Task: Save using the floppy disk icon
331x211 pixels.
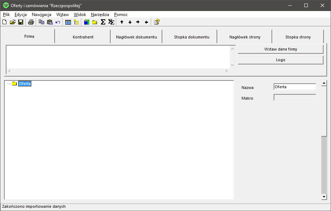Action: 21,22
